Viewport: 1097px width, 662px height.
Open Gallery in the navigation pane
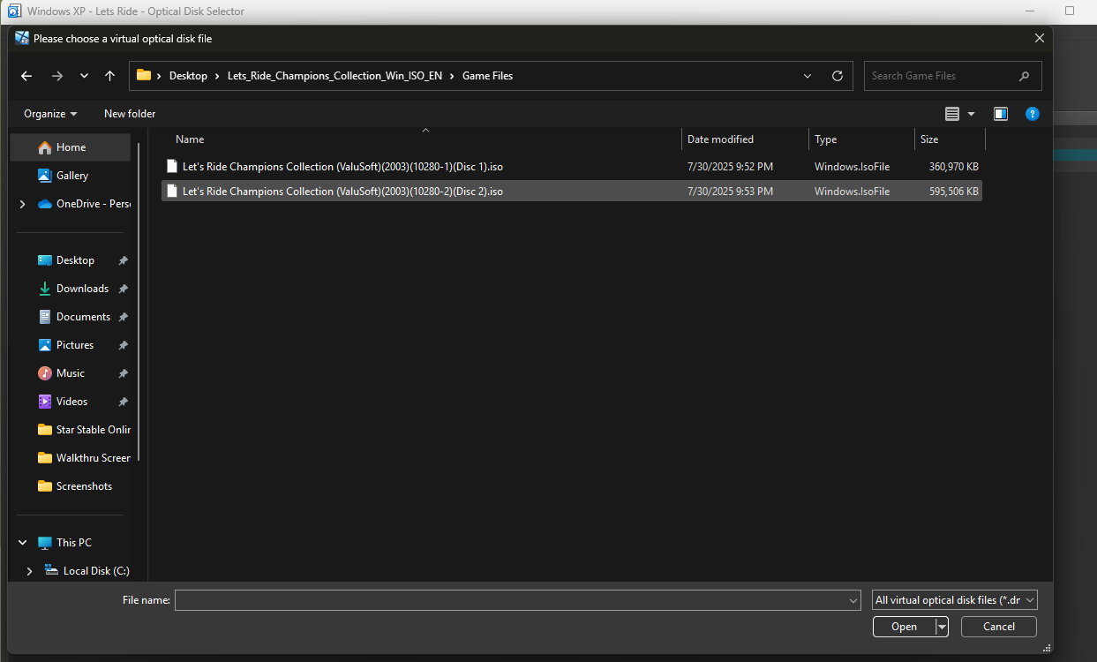pyautogui.click(x=71, y=176)
